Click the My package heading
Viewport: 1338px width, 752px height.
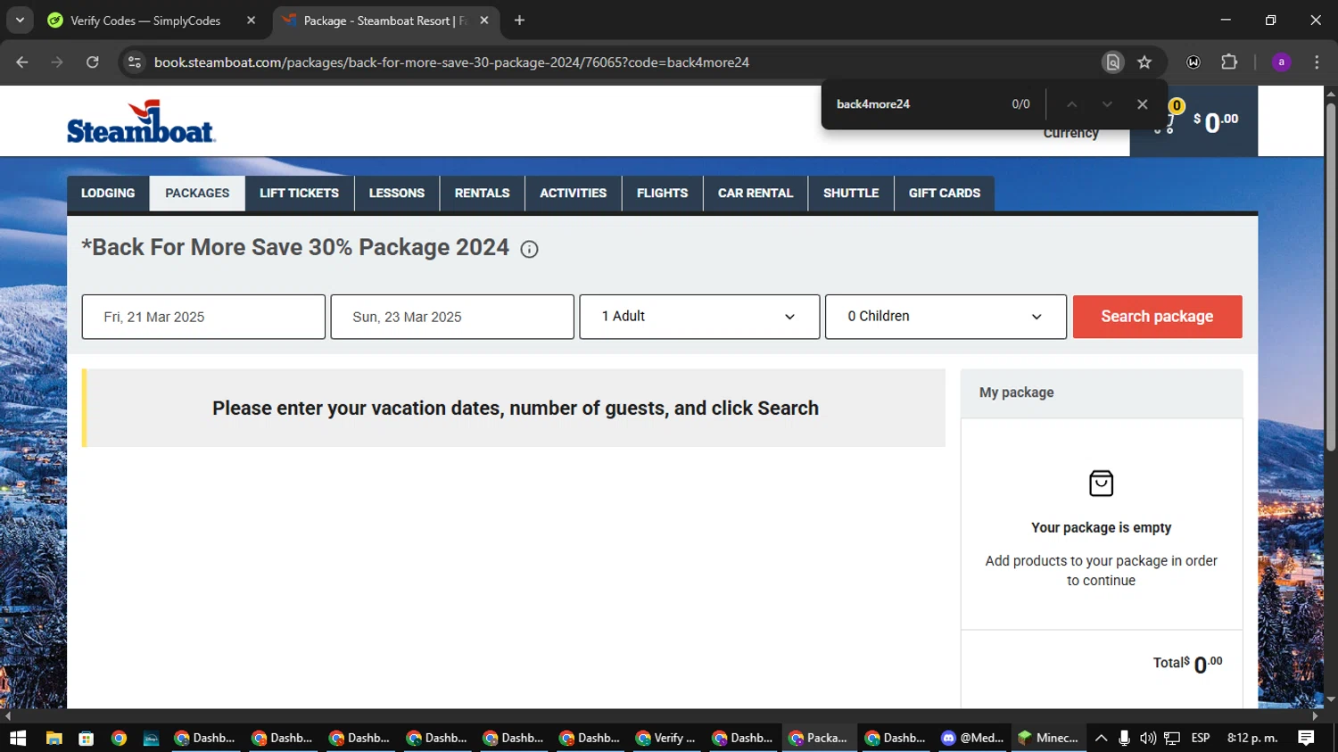(1016, 393)
